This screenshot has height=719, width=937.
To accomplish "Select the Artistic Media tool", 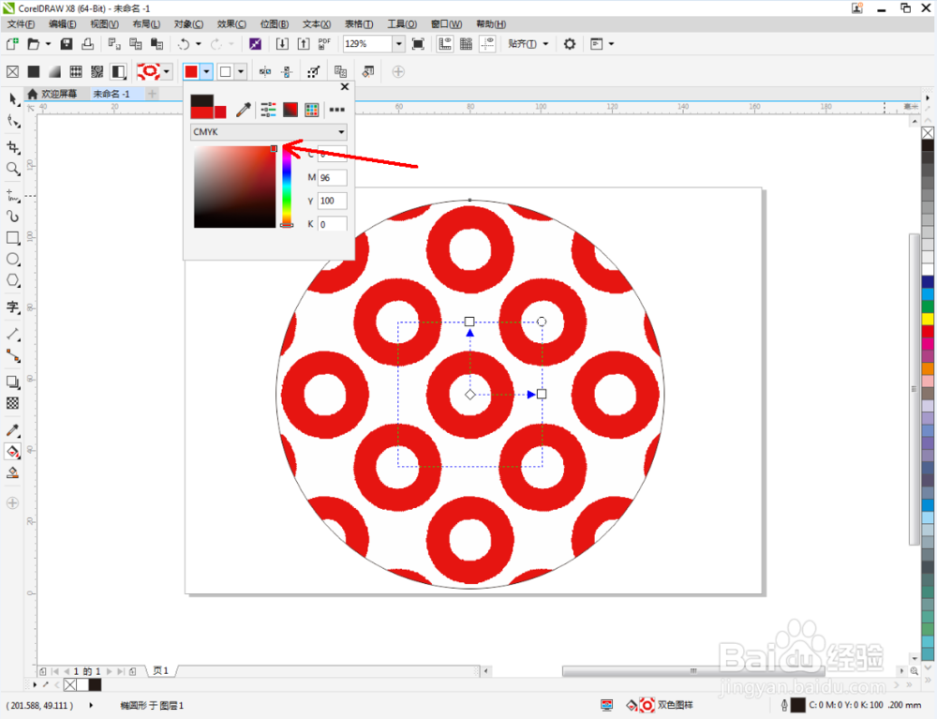I will 13,217.
